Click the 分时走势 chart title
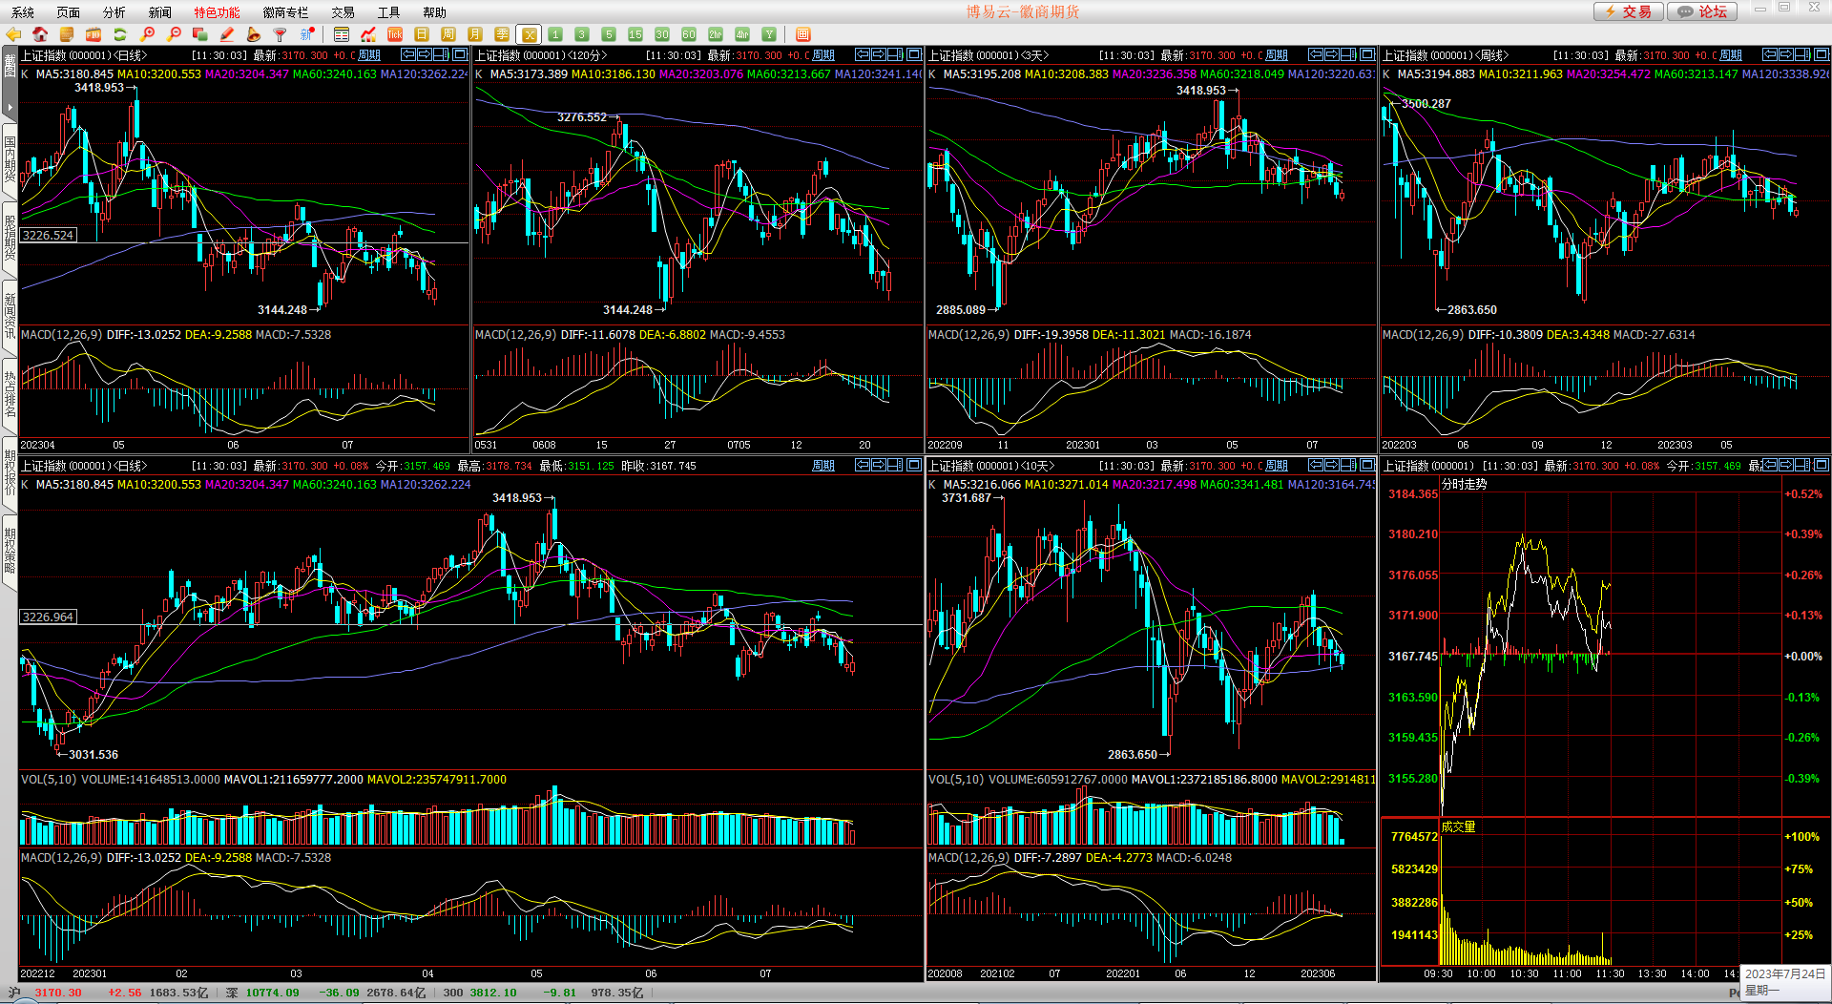The width and height of the screenshot is (1832, 1004). (1465, 485)
